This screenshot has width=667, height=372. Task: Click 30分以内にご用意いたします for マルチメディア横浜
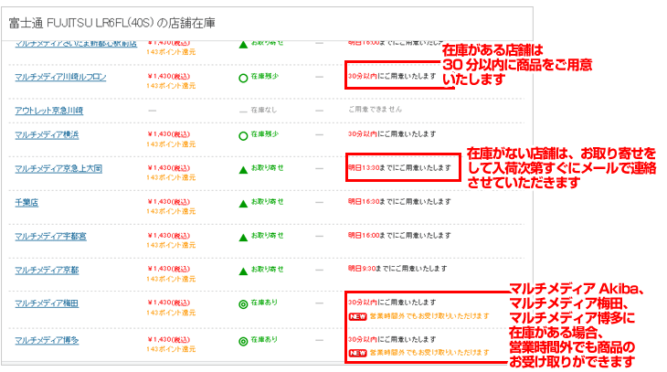pos(392,134)
